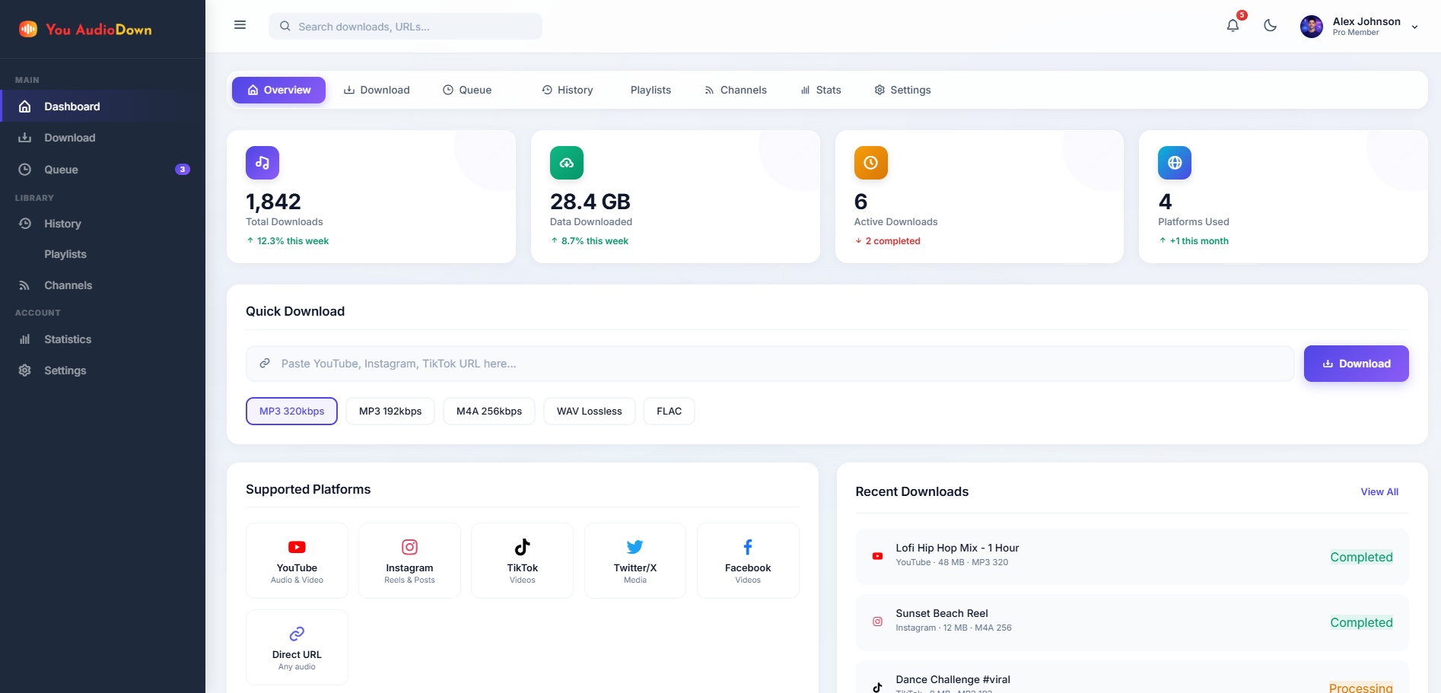This screenshot has width=1441, height=693.
Task: Choose the Instagram platform card
Action: 409,561
